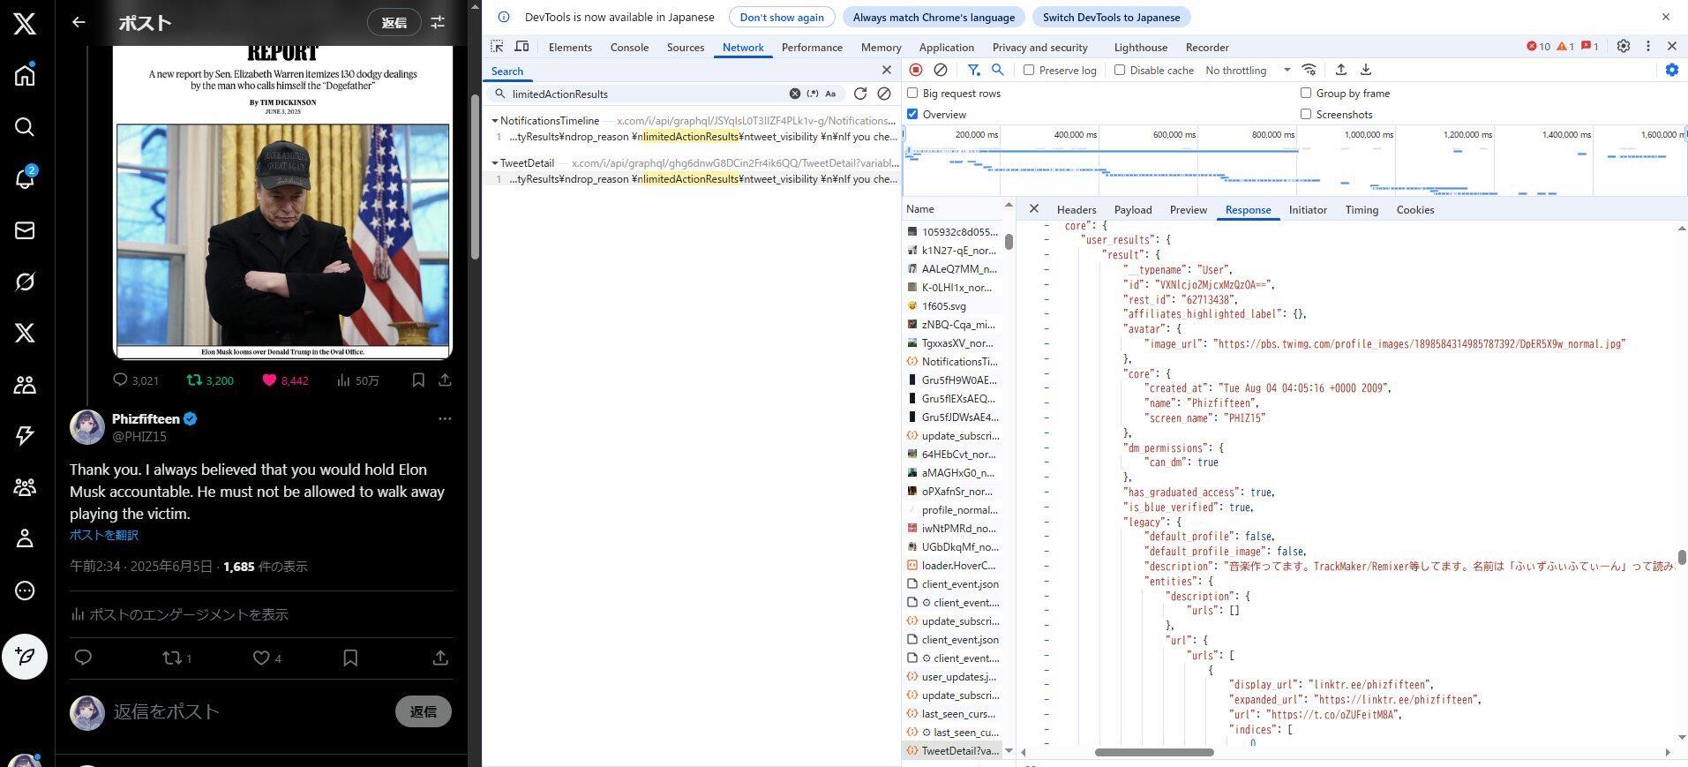Collapse the avatar JSON node
Image resolution: width=1688 pixels, height=767 pixels.
point(1047,329)
